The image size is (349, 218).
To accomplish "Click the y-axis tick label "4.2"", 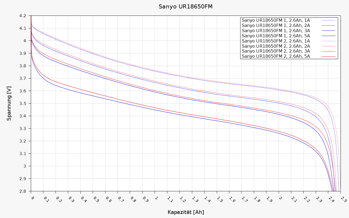I will pyautogui.click(x=22, y=16).
